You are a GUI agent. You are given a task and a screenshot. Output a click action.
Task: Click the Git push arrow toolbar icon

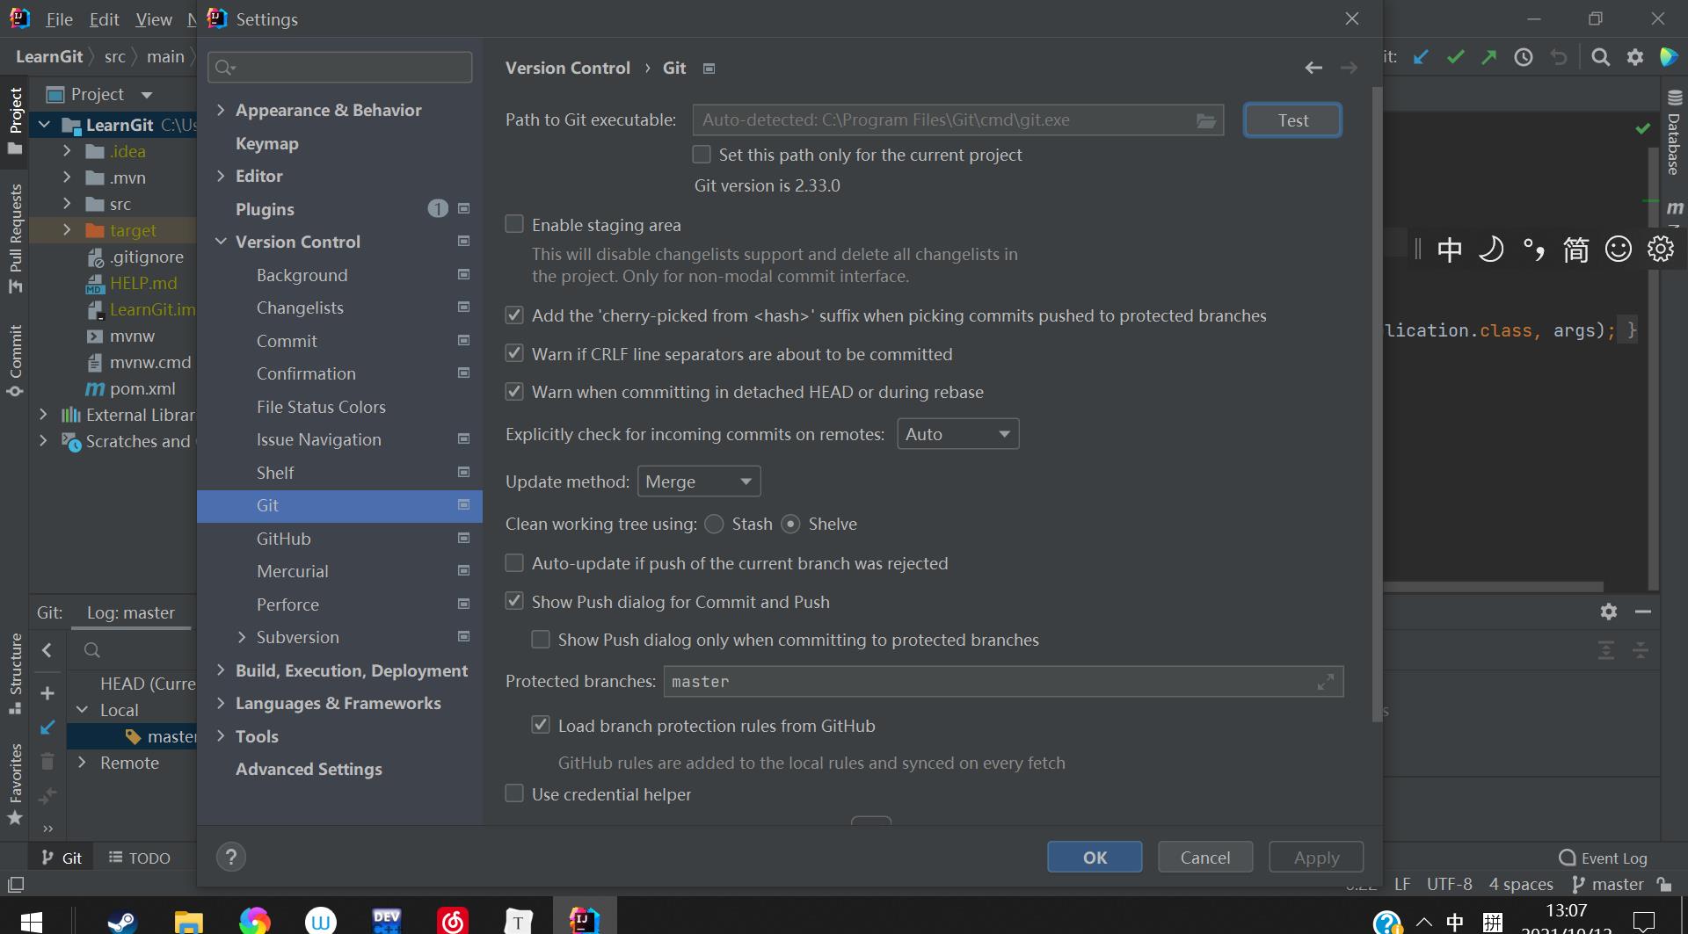point(1489,57)
